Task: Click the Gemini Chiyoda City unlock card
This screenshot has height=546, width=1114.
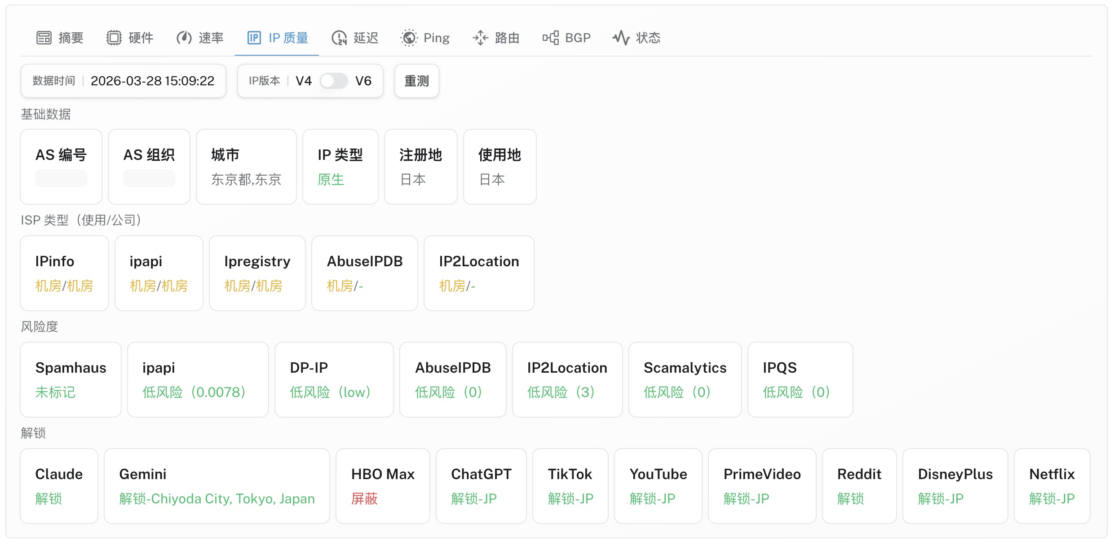Action: (x=217, y=486)
